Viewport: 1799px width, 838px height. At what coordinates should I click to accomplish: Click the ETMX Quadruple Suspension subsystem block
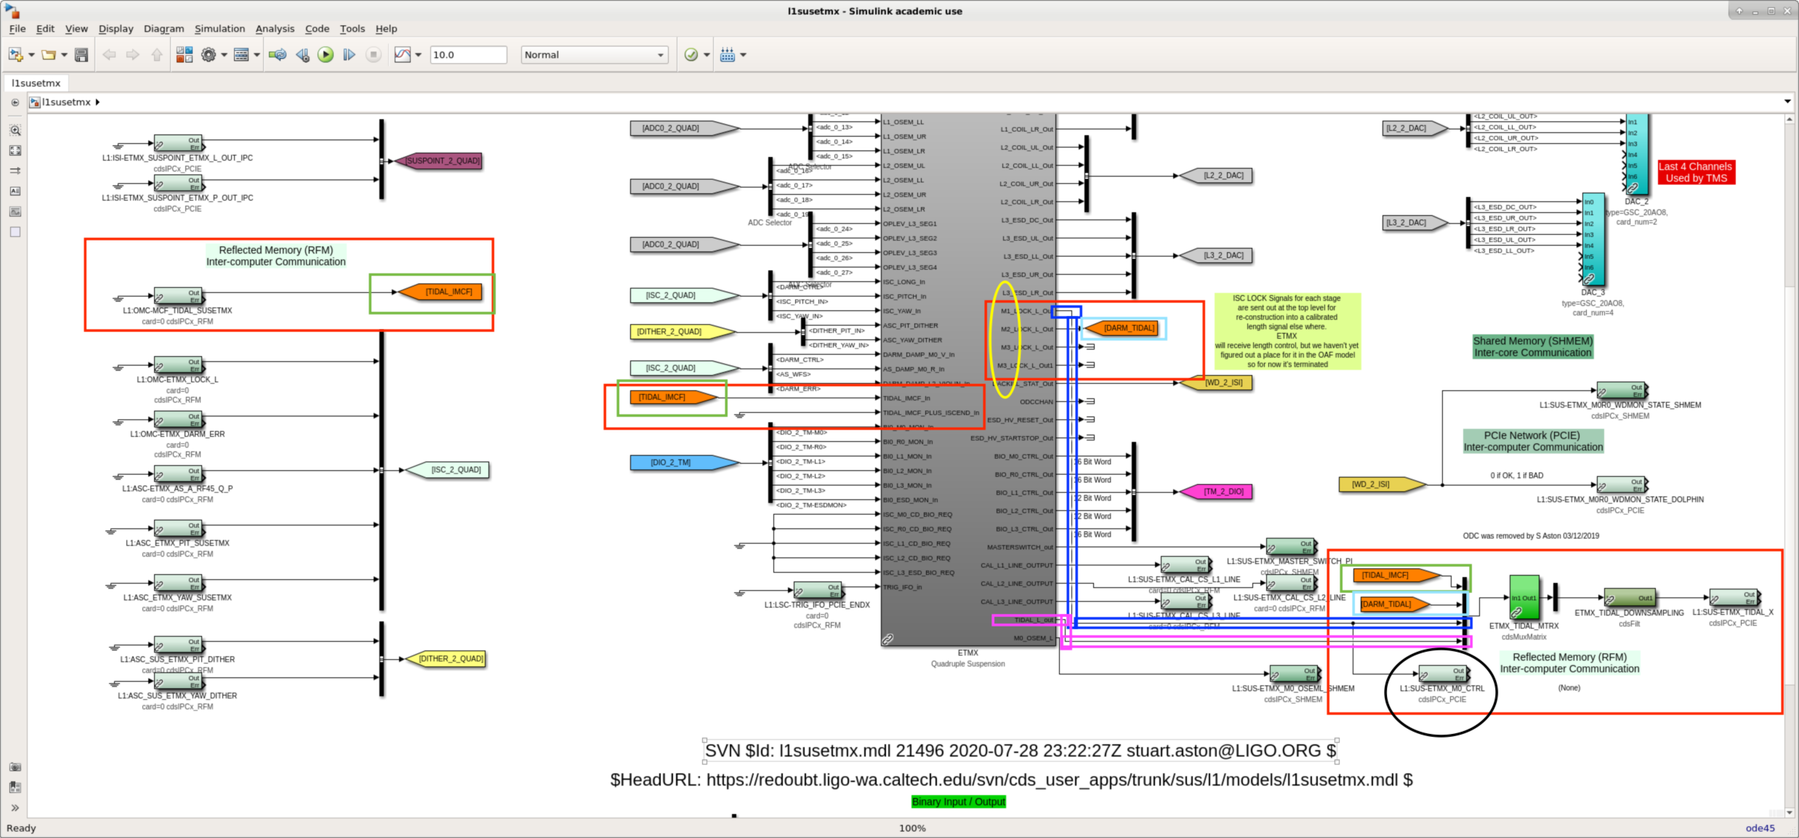click(968, 379)
